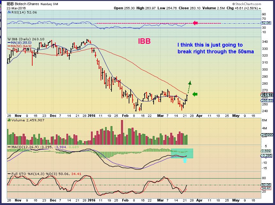Click the Volume 2,459,907 panel label

(x=28, y=120)
